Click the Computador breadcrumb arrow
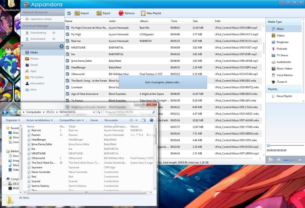Image resolution: width=305 pixels, height=208 pixels. (x=44, y=112)
